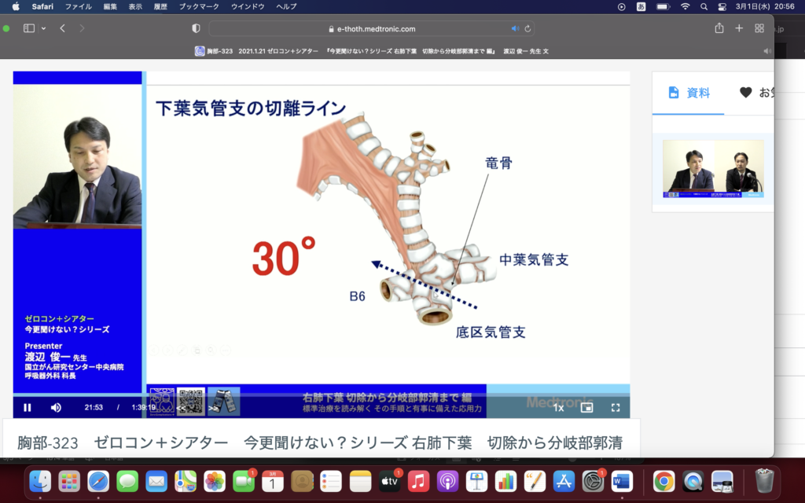The image size is (805, 503).
Task: Reload the current web page
Action: 528,29
